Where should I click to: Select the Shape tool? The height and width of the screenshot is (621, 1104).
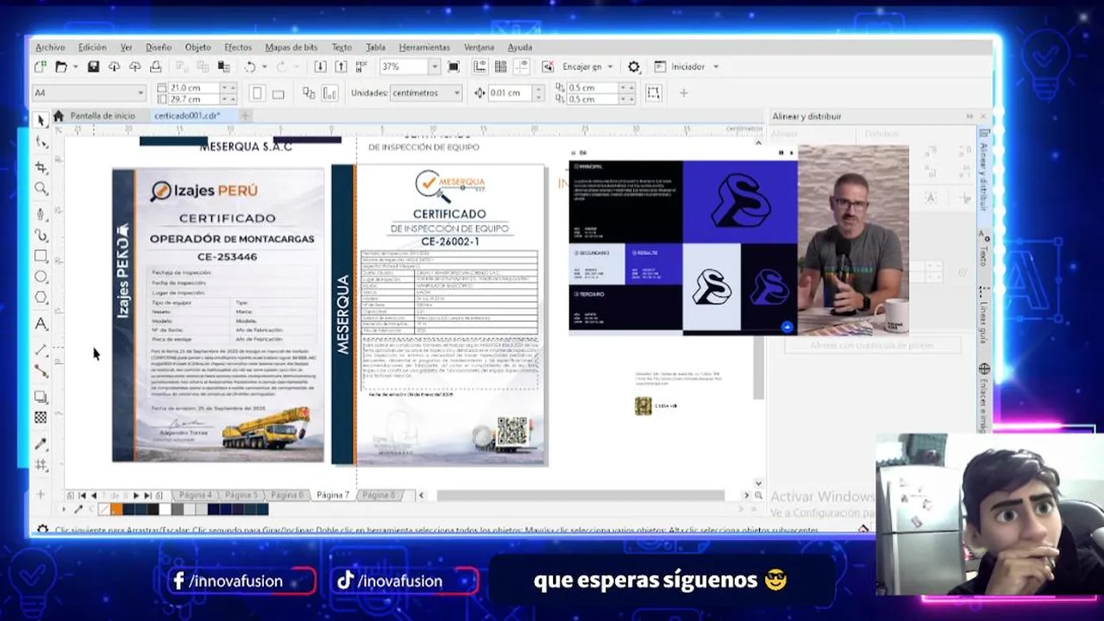(41, 143)
